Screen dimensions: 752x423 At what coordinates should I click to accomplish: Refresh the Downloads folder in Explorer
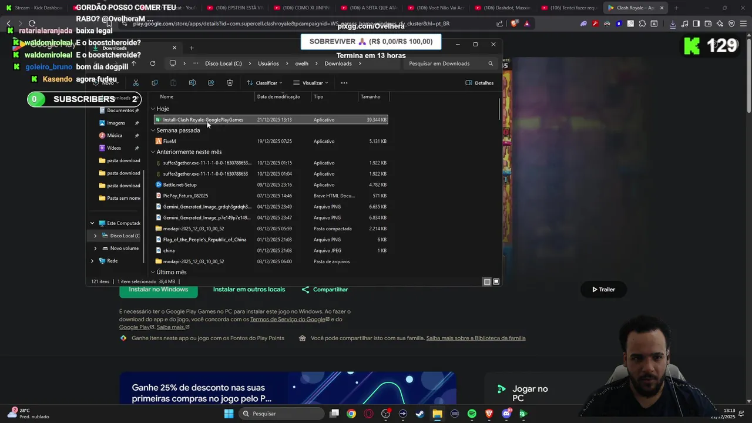pyautogui.click(x=153, y=63)
